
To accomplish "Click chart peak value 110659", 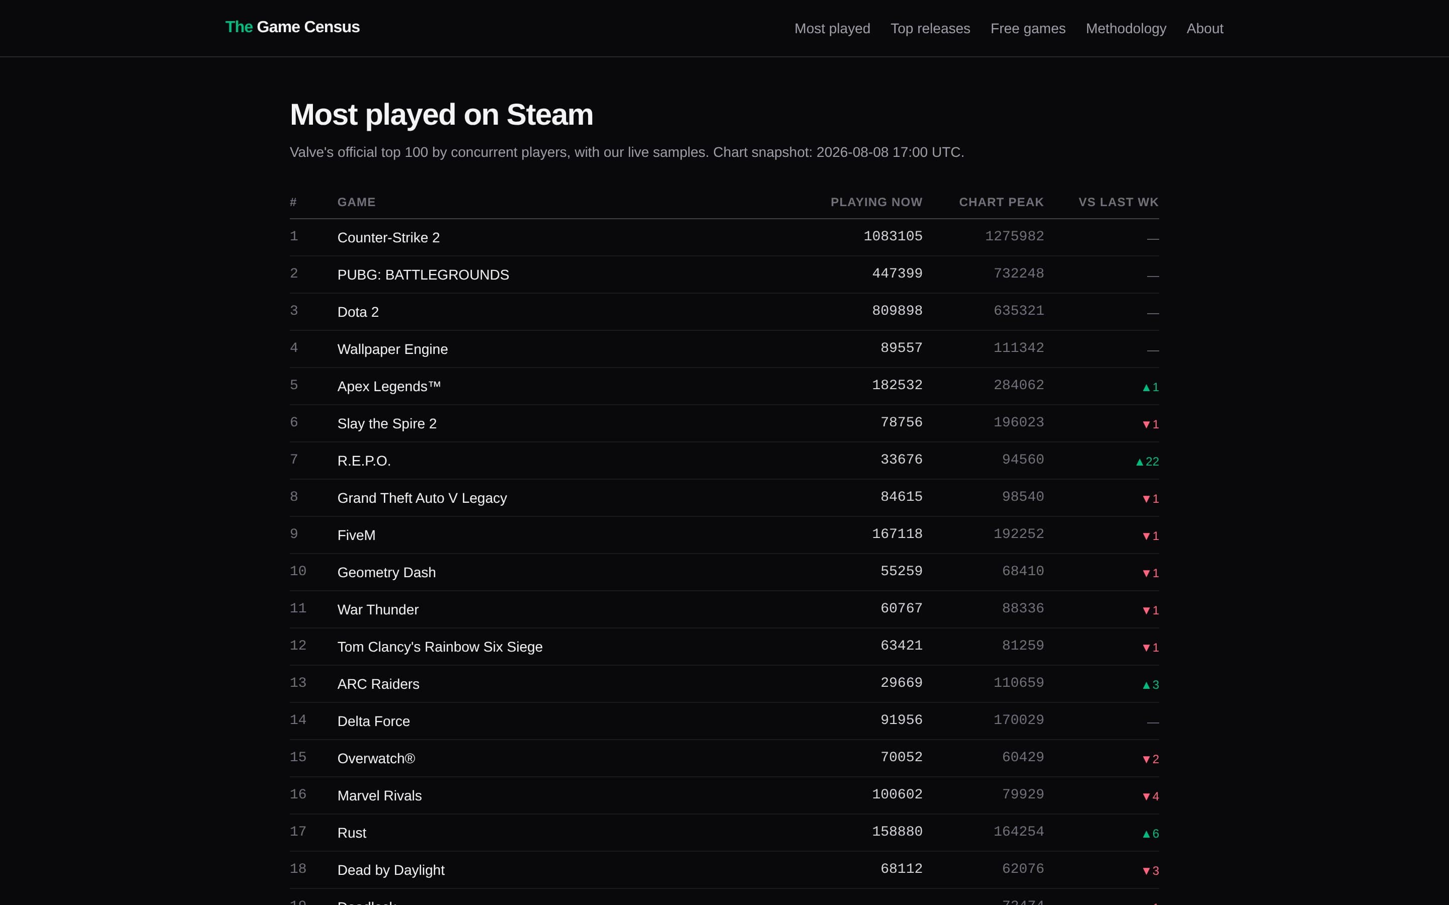I will [1018, 682].
